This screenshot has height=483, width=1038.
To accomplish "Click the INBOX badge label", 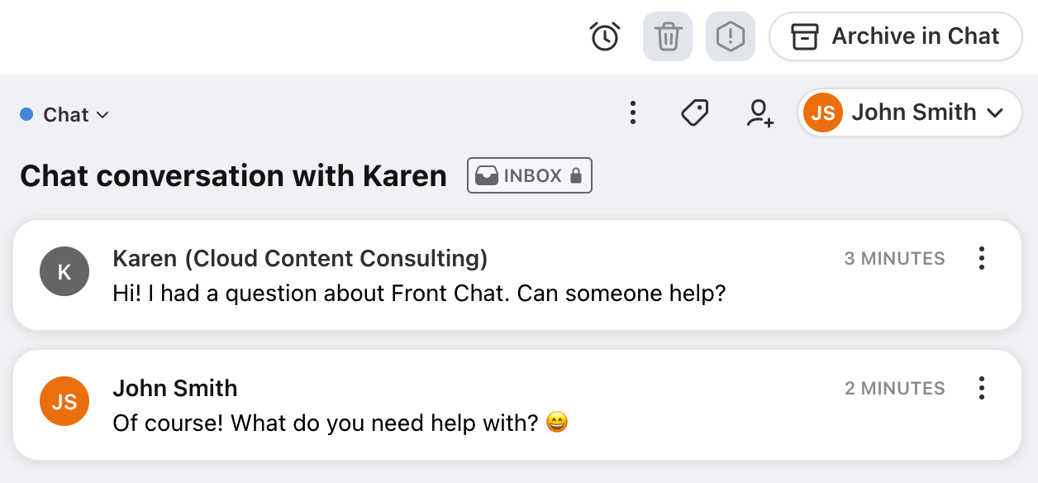I will (x=530, y=175).
